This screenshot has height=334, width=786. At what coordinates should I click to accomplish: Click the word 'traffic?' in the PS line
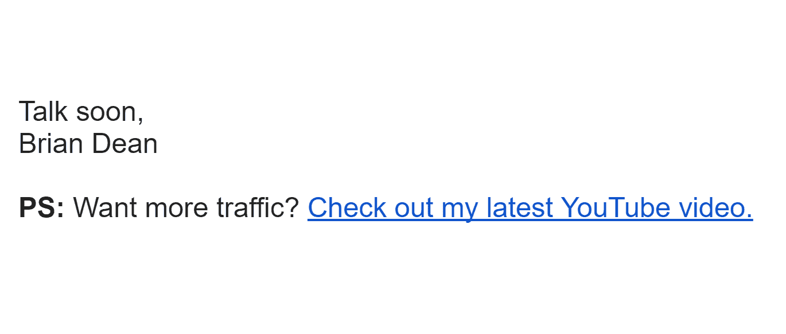coord(258,207)
